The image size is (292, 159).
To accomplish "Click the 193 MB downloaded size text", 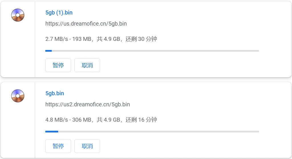I will click(x=81, y=39).
